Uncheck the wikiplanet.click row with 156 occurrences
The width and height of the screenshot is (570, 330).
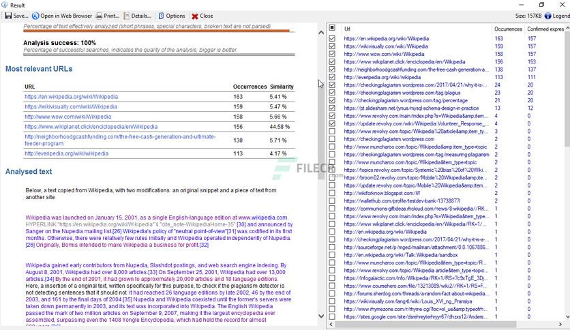tap(332, 62)
